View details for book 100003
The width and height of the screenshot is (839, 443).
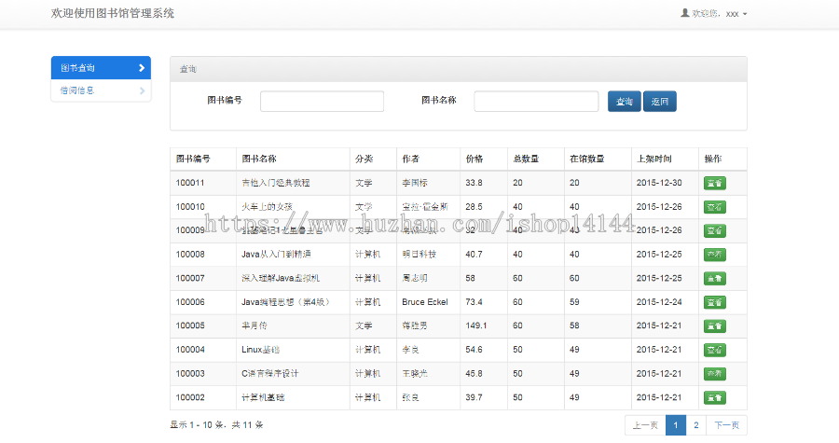[x=715, y=373]
